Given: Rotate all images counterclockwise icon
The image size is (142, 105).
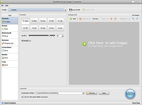Looking at the screenshot, I should tap(133, 19).
